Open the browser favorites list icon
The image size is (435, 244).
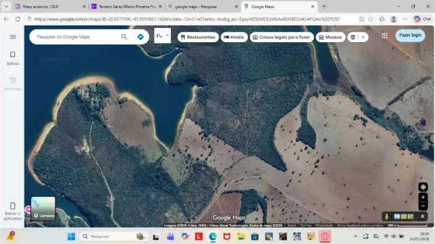382,19
